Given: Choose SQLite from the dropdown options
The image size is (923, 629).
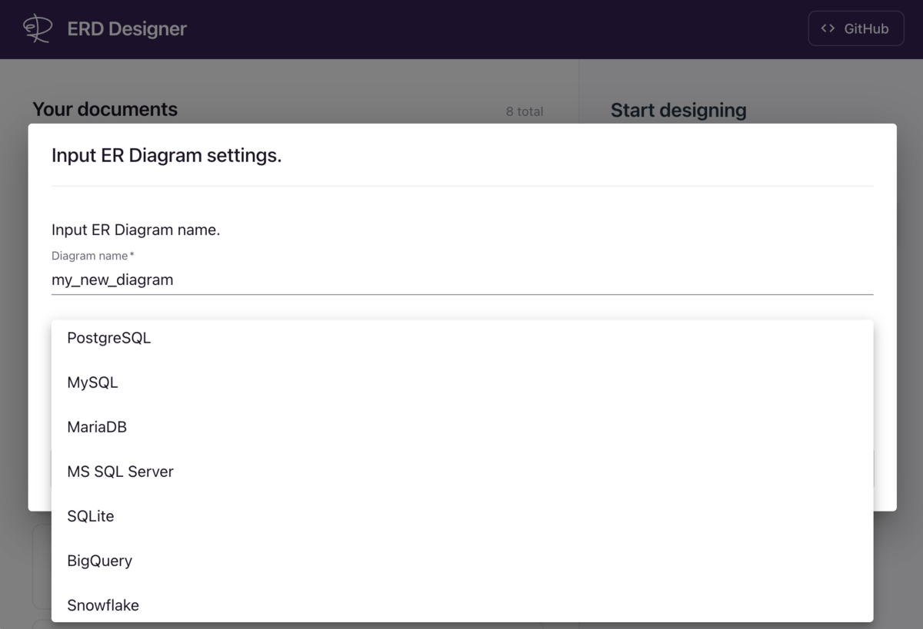Looking at the screenshot, I should pyautogui.click(x=462, y=516).
